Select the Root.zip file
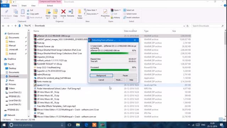The width and height of the screenshot is (227, 128). [x=40, y=43]
